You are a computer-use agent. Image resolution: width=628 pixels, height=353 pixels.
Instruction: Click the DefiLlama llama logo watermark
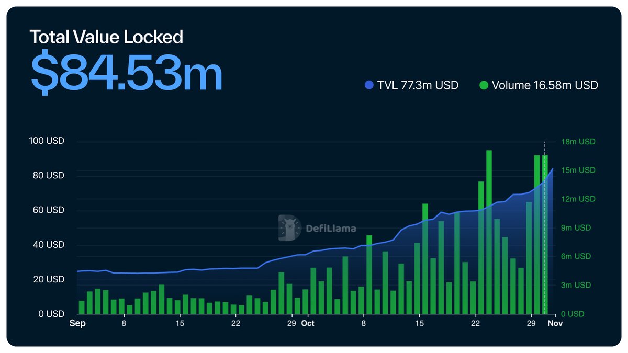tap(288, 227)
